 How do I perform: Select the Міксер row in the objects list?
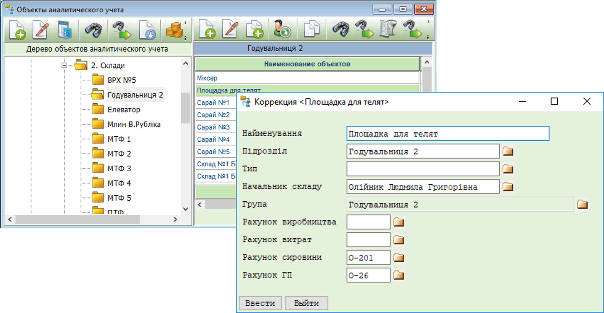(x=207, y=78)
